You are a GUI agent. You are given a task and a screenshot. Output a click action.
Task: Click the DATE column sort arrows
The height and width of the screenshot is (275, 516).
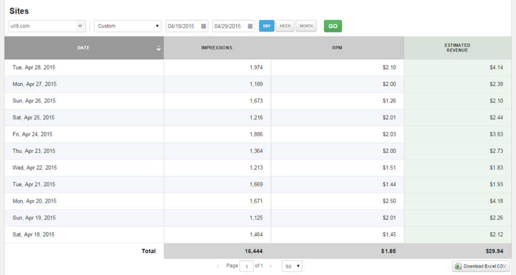pos(158,48)
